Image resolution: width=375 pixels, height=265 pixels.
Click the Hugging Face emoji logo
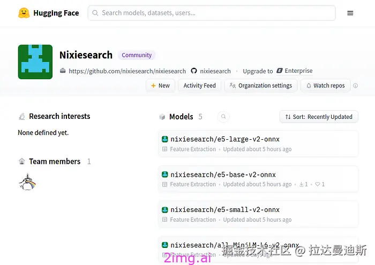point(24,13)
